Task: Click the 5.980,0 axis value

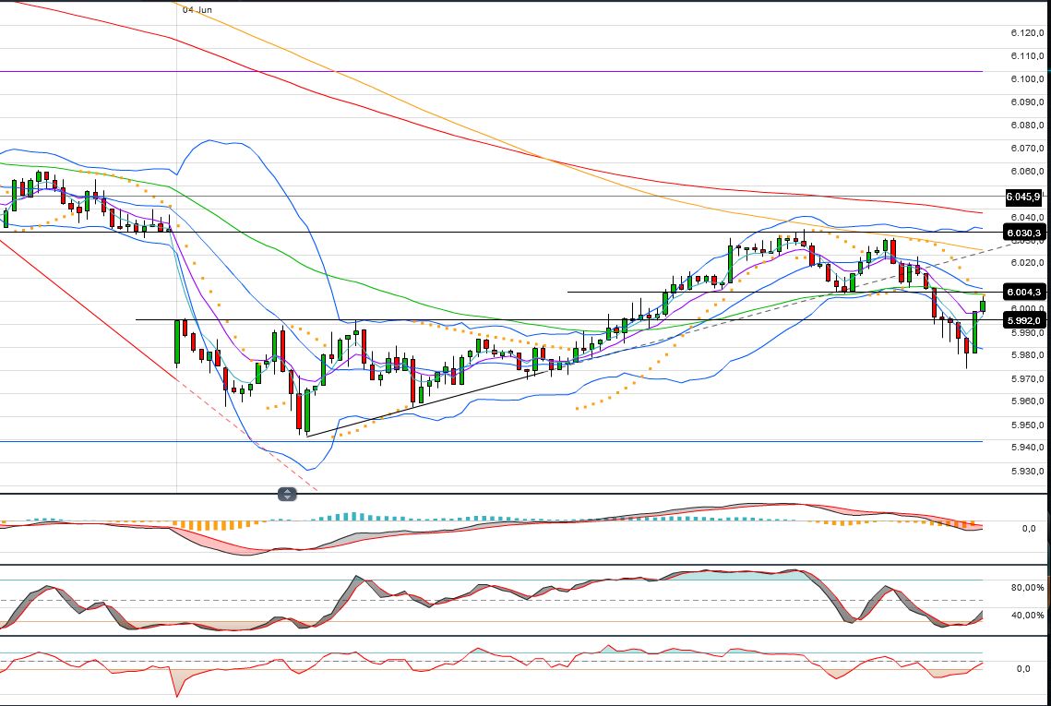Action: 1027,355
